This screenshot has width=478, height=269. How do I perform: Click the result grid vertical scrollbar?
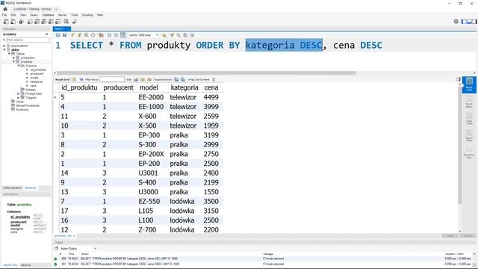pos(460,145)
